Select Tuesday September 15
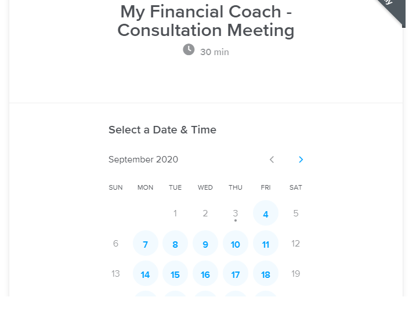The image size is (416, 315). click(175, 274)
